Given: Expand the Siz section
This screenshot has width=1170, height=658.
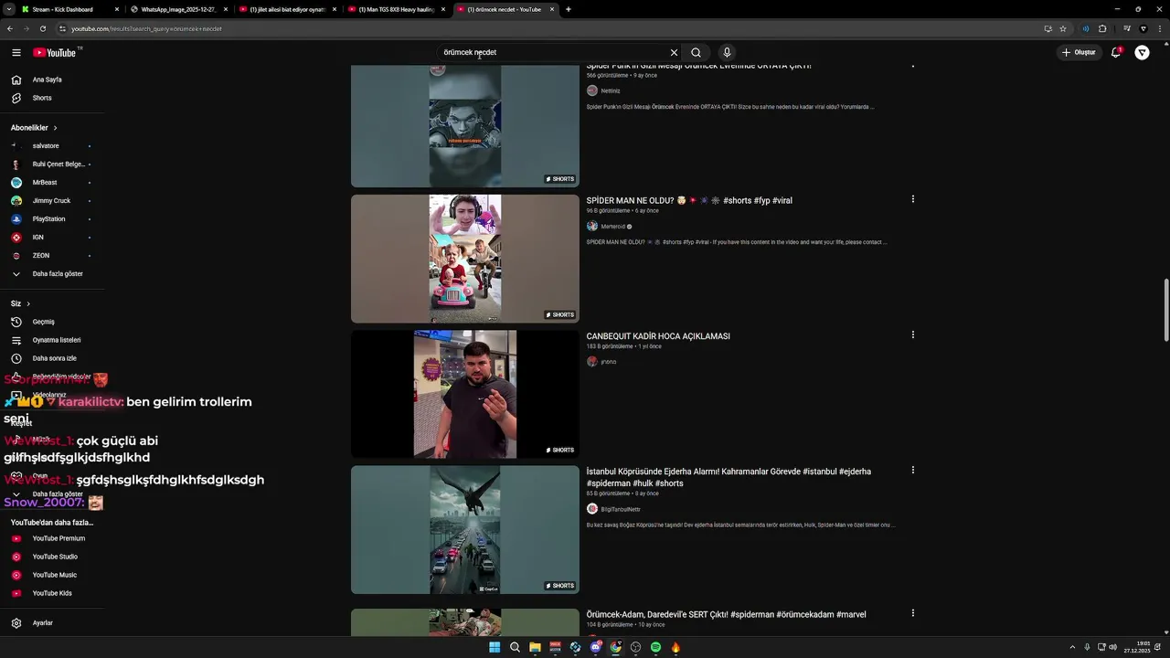Looking at the screenshot, I should 20,303.
